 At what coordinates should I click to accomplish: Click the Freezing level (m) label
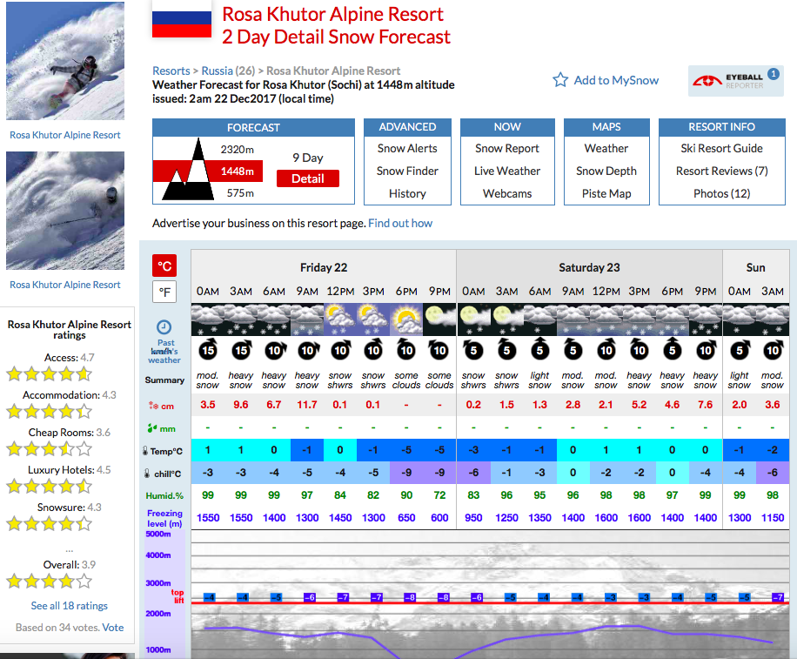click(164, 518)
